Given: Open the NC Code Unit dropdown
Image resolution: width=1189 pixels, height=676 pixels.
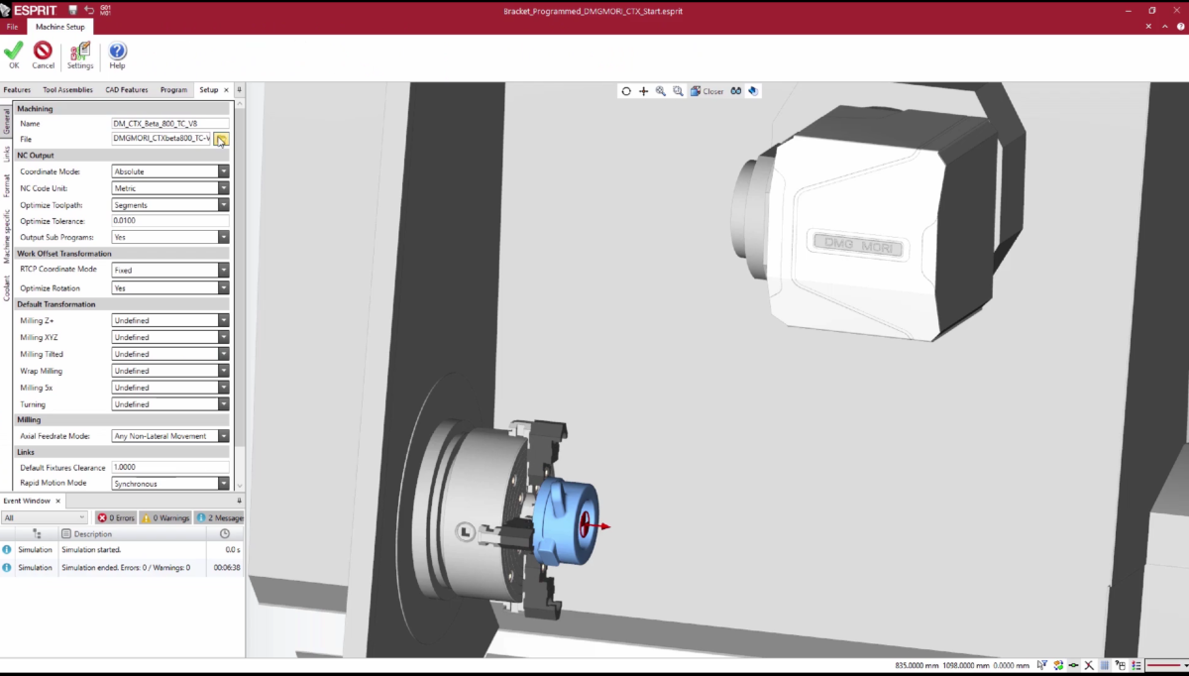Looking at the screenshot, I should (x=224, y=188).
